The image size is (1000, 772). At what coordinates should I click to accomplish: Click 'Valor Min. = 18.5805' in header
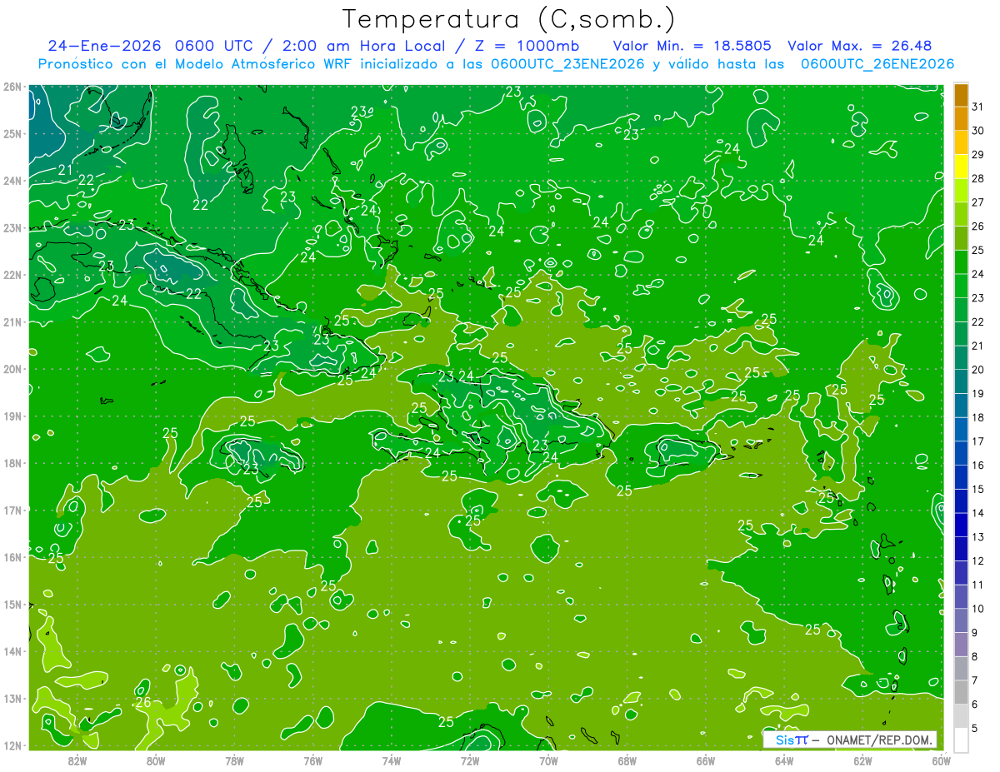pos(693,46)
